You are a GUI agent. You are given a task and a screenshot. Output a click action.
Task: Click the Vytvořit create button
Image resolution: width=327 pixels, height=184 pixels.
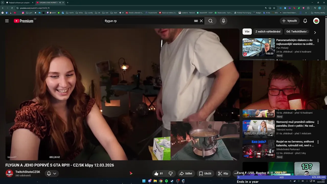pos(289,21)
